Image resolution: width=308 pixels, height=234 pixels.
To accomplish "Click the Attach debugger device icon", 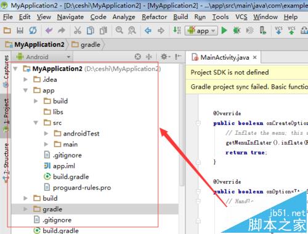I will (x=262, y=31).
